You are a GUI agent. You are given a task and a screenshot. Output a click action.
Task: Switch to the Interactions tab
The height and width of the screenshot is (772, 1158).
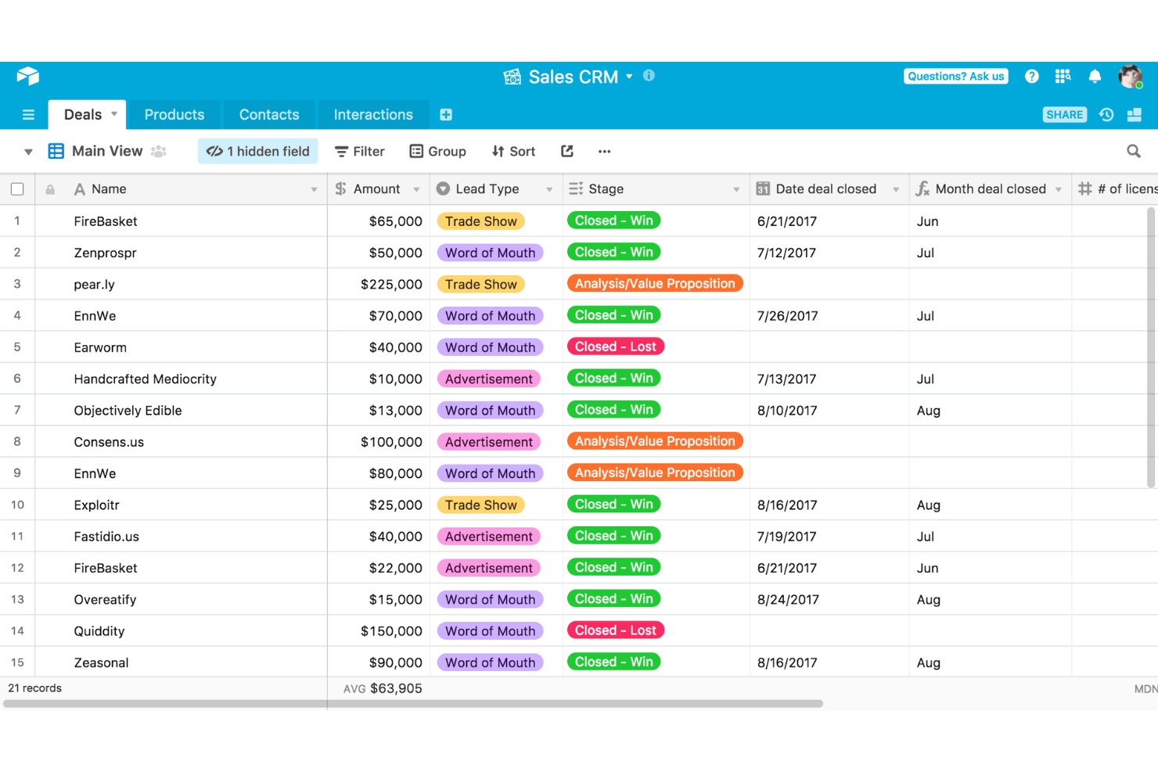pyautogui.click(x=373, y=114)
